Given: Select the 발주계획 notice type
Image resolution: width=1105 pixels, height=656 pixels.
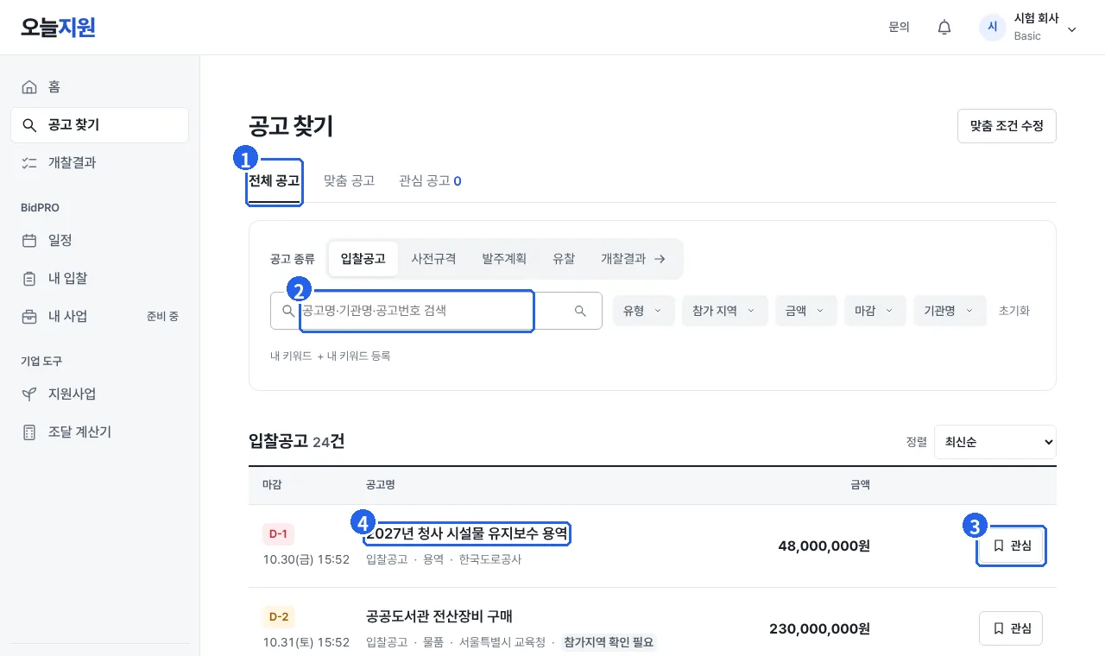Looking at the screenshot, I should coord(504,259).
